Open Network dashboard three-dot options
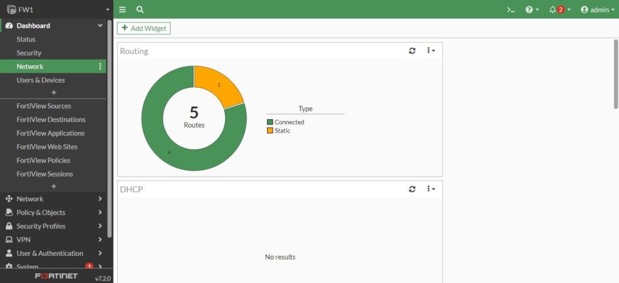 coord(100,67)
